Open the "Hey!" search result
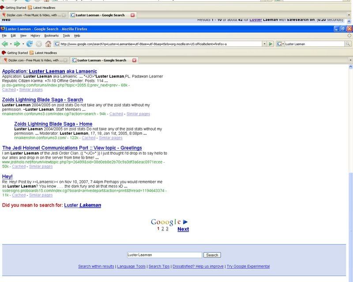Screen dimensions: 353x282 tap(7, 177)
